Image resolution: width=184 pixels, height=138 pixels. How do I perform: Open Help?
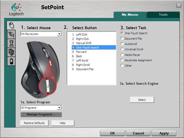(x=63, y=123)
